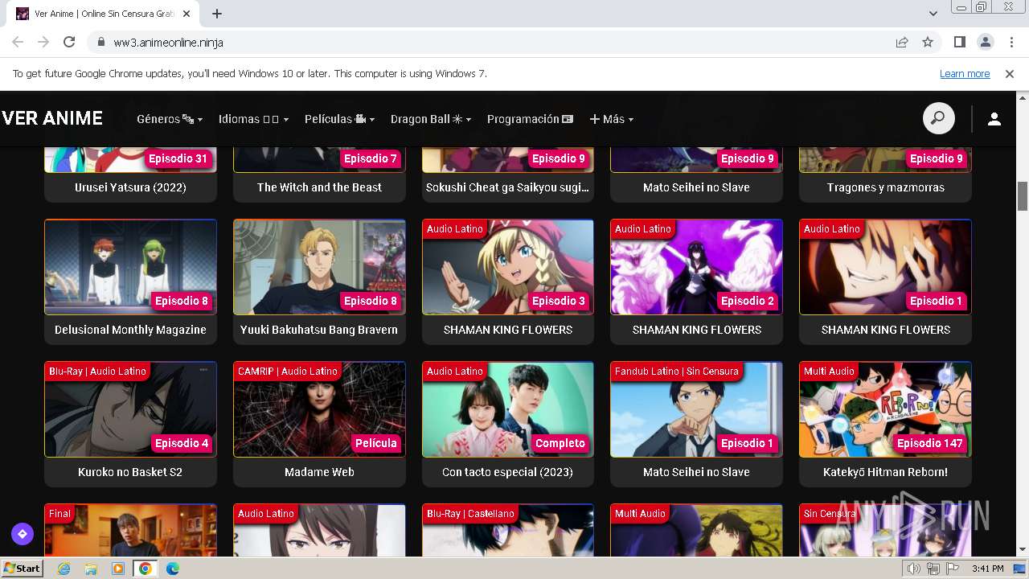Click the volume speaker tray icon
Viewport: 1029px width, 579px height.
[914, 569]
